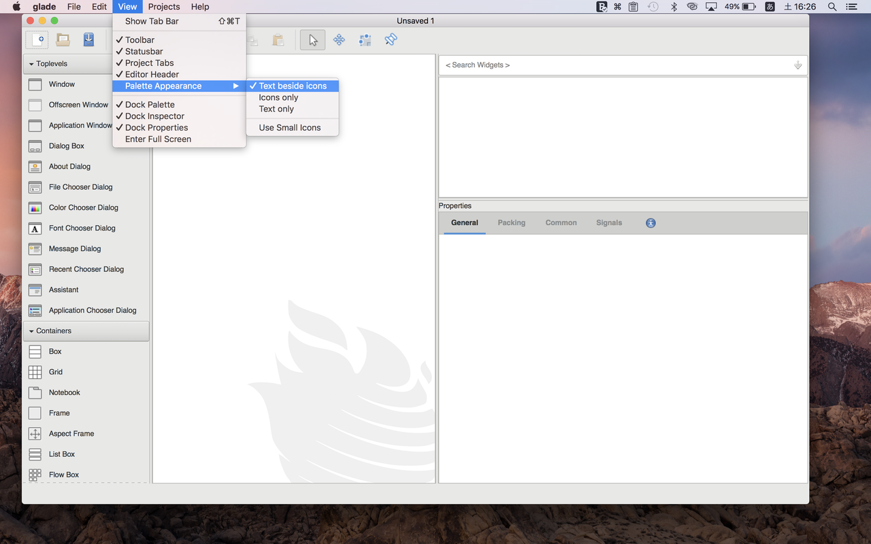Open the Projects menu
Screen dimensions: 871x544
[x=163, y=7]
